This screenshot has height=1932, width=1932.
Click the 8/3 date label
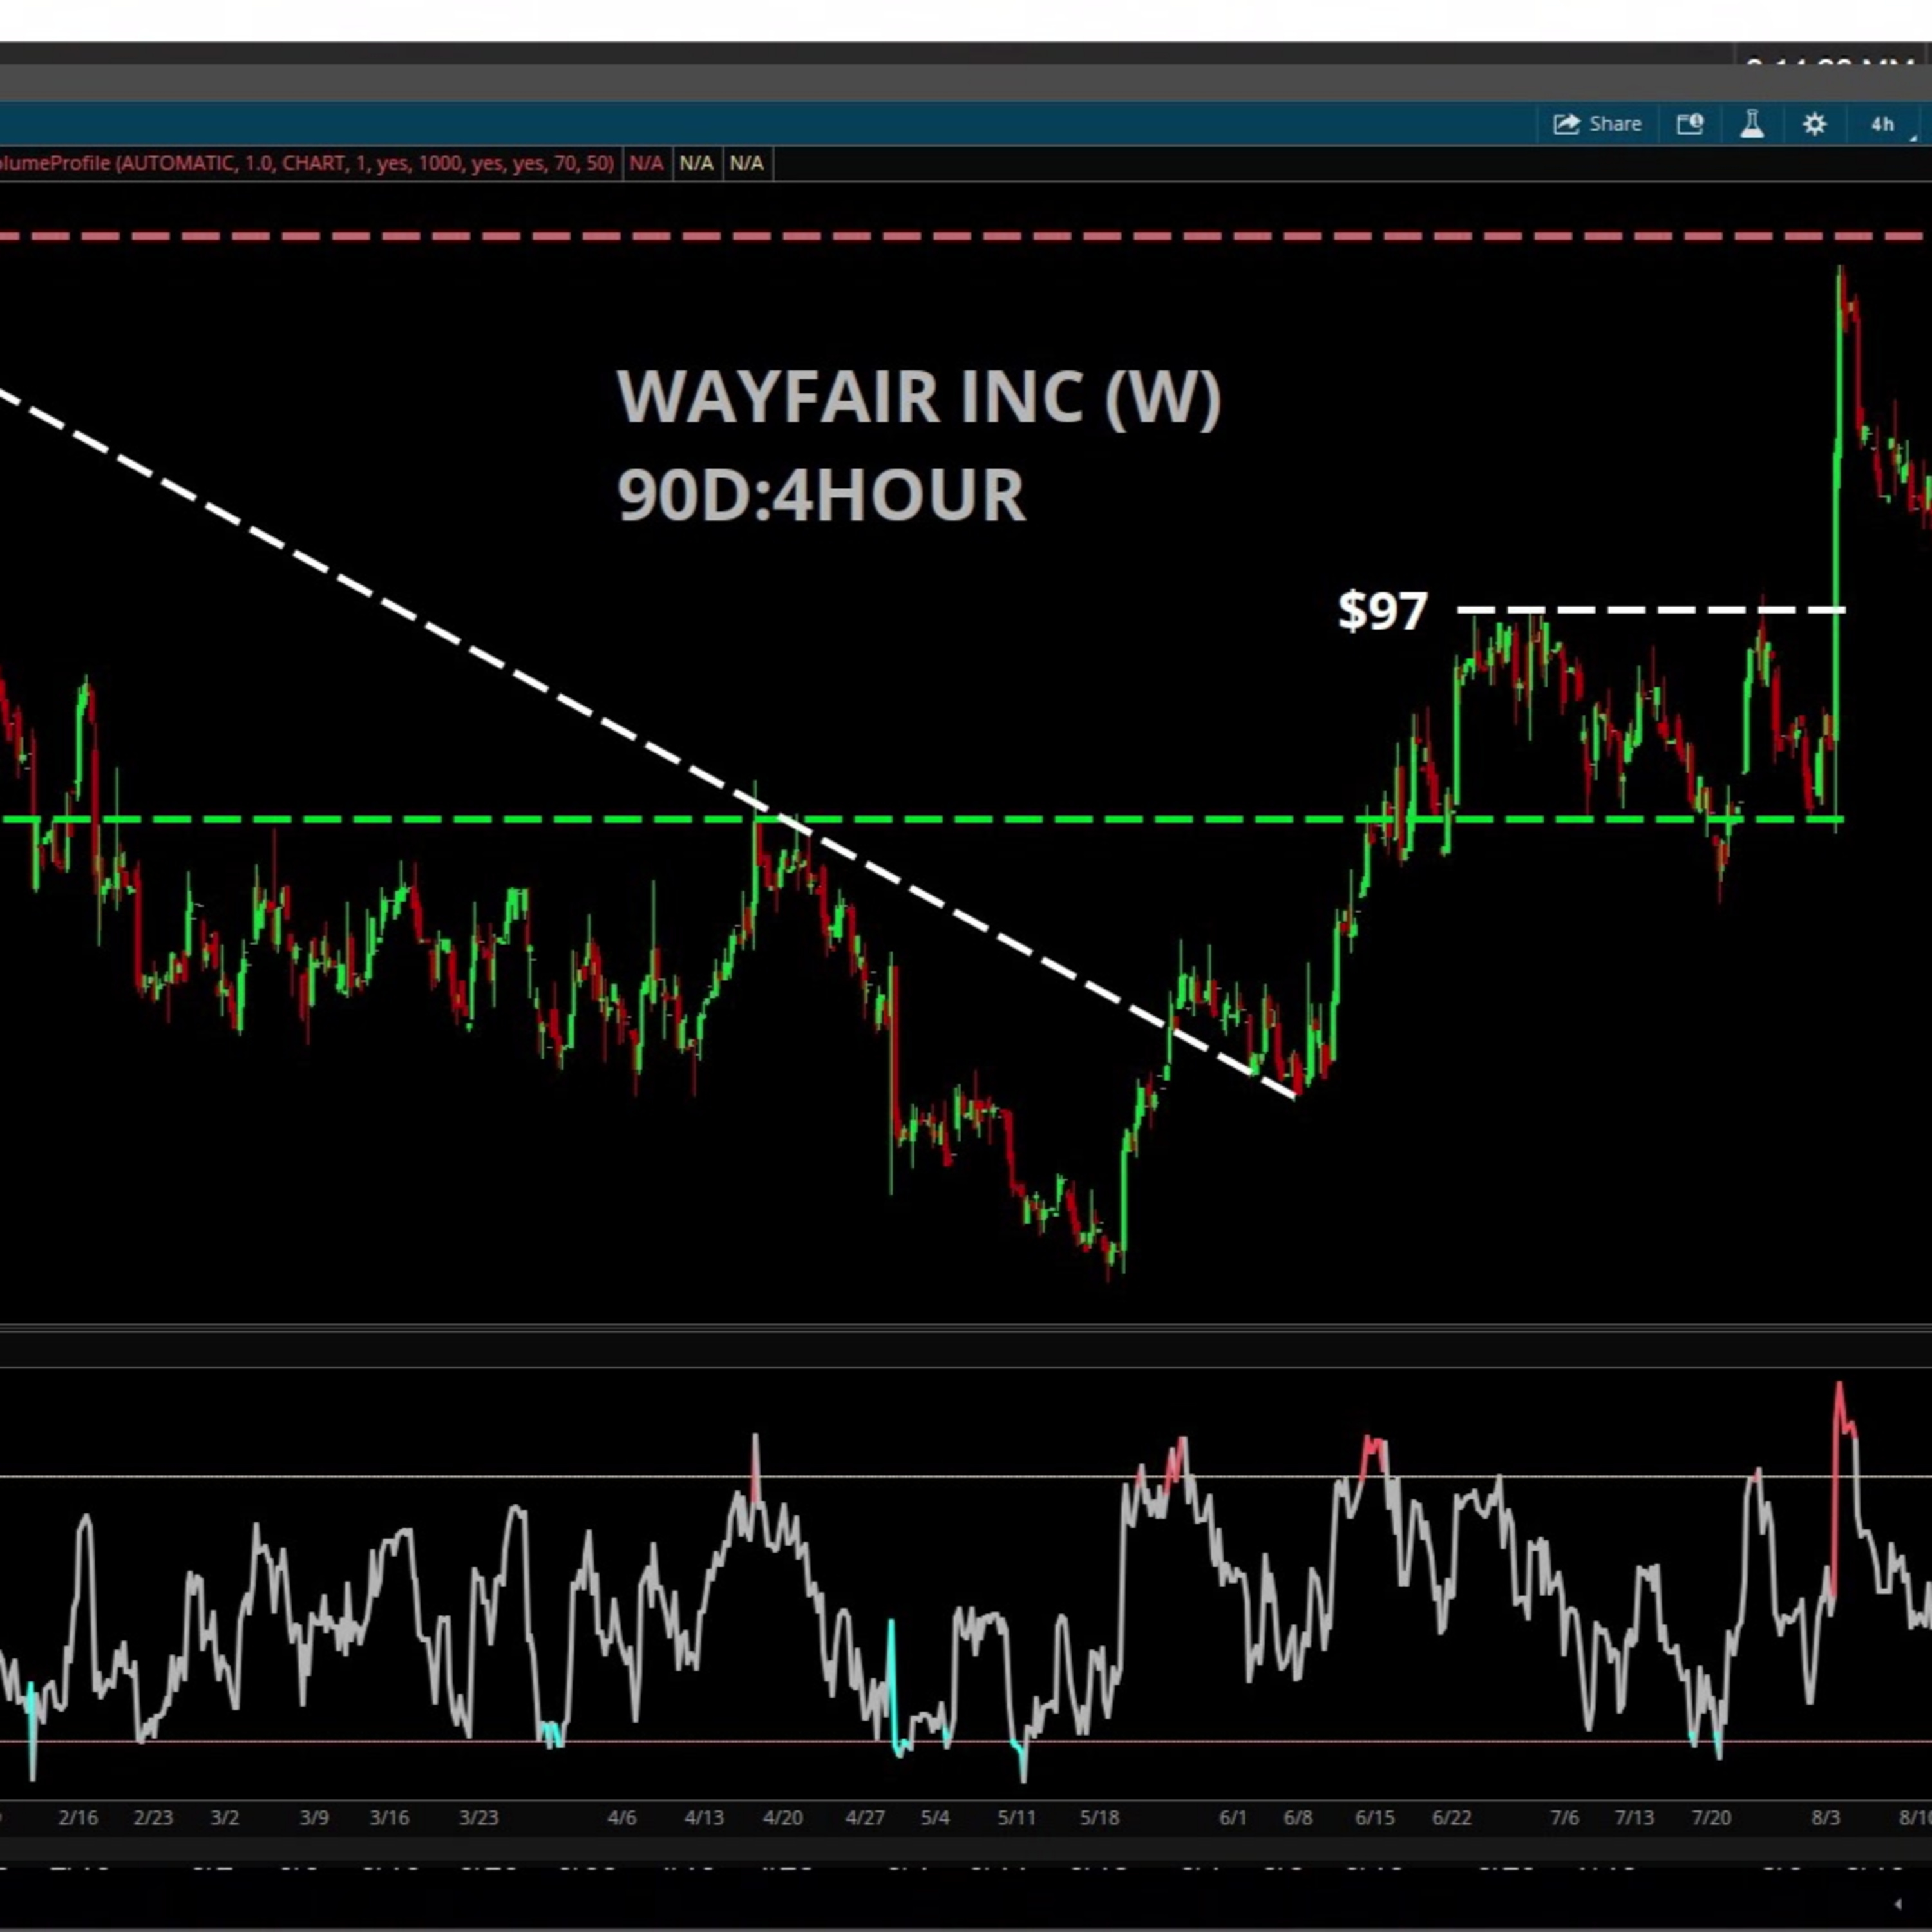(1826, 1817)
